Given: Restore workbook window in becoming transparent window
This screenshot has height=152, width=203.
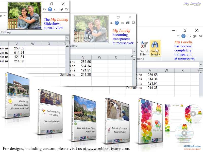Looking at the screenshot, I should coord(128,23).
